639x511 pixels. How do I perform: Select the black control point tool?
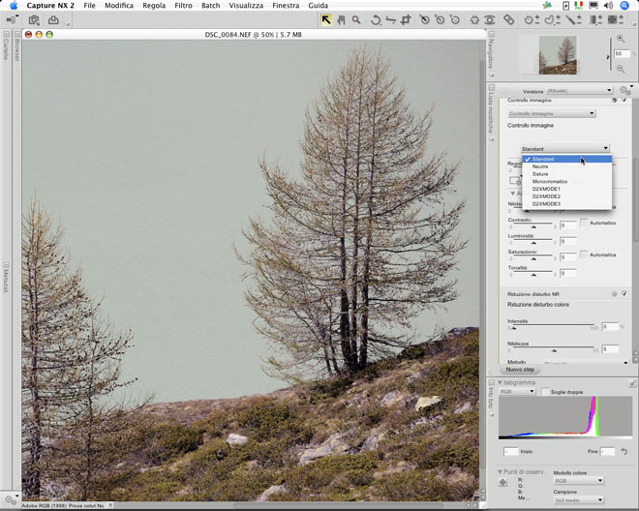pos(424,19)
